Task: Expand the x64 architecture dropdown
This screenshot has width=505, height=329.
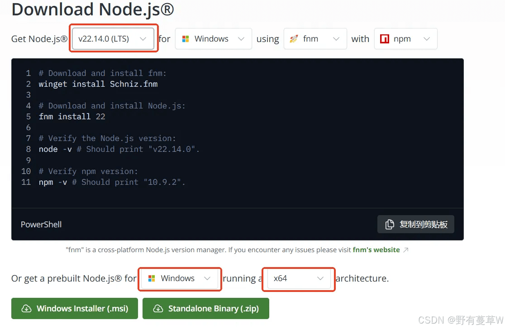Action: click(299, 278)
